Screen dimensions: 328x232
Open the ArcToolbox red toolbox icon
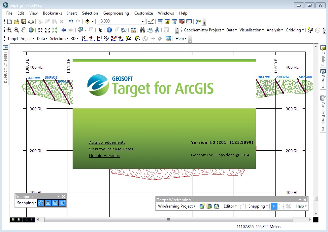[182, 21]
